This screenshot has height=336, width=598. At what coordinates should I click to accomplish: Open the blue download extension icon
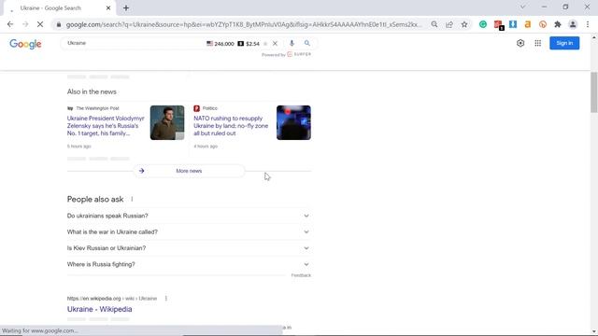coord(513,24)
